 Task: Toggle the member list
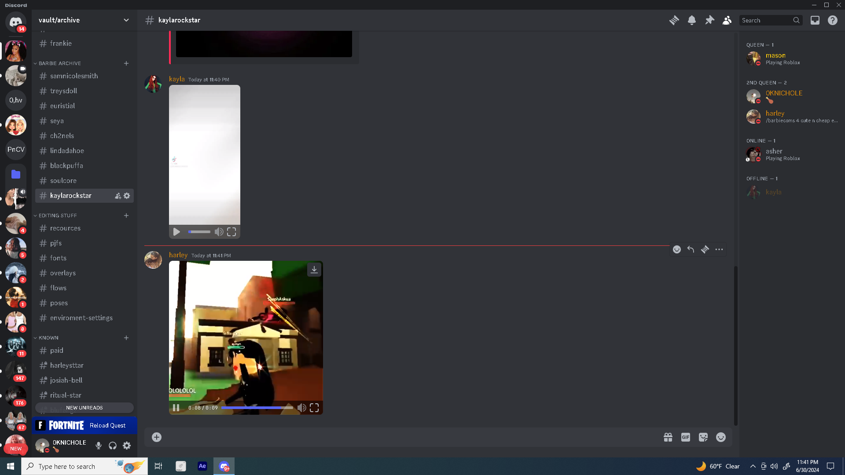727,20
